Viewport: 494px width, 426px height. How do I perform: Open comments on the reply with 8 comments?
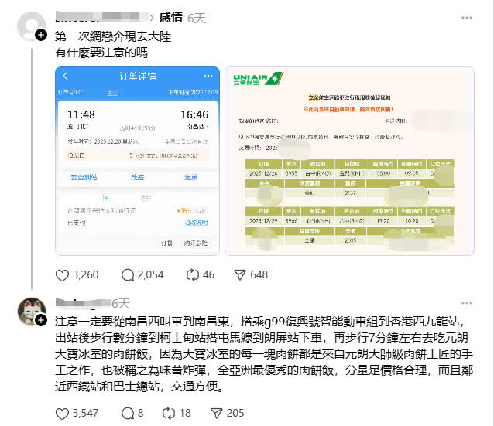[x=128, y=414]
